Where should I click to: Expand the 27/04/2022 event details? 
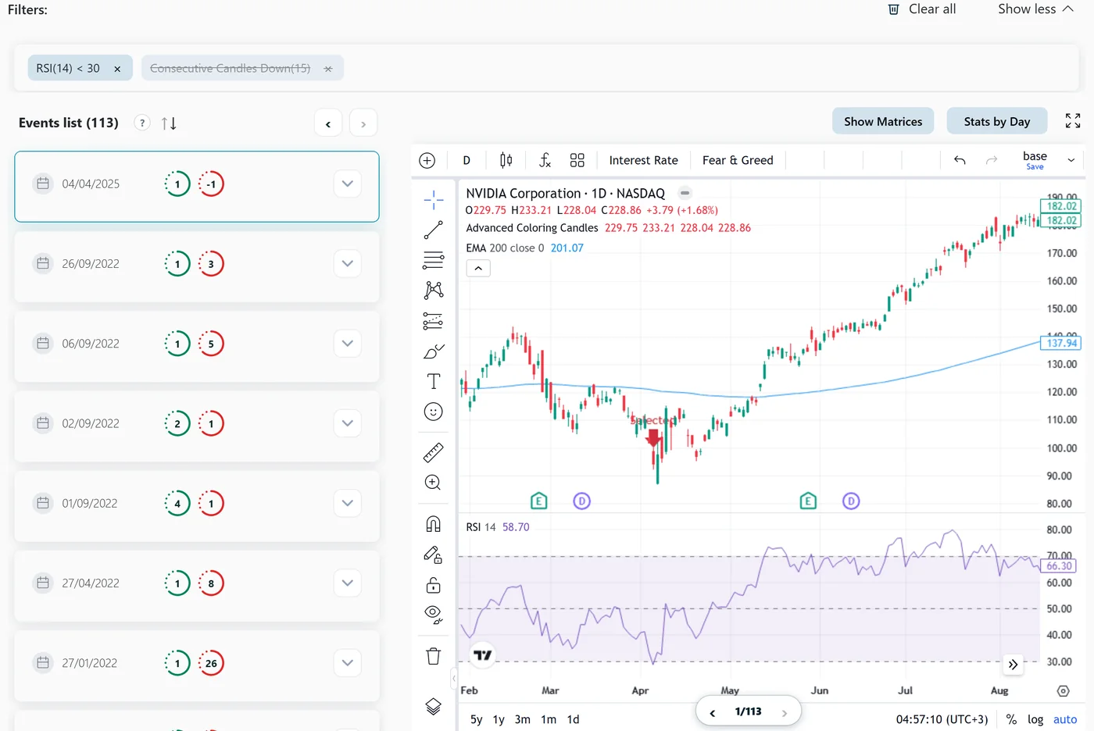[348, 583]
